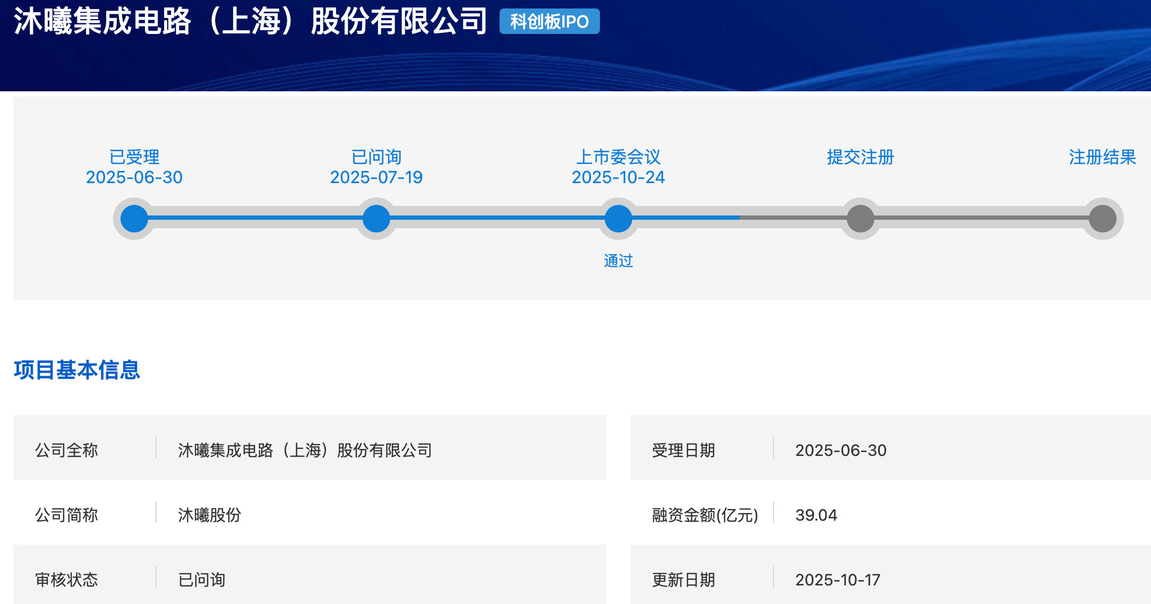The height and width of the screenshot is (604, 1151).
Task: Click the 项目基本信息 section heading
Action: point(77,370)
